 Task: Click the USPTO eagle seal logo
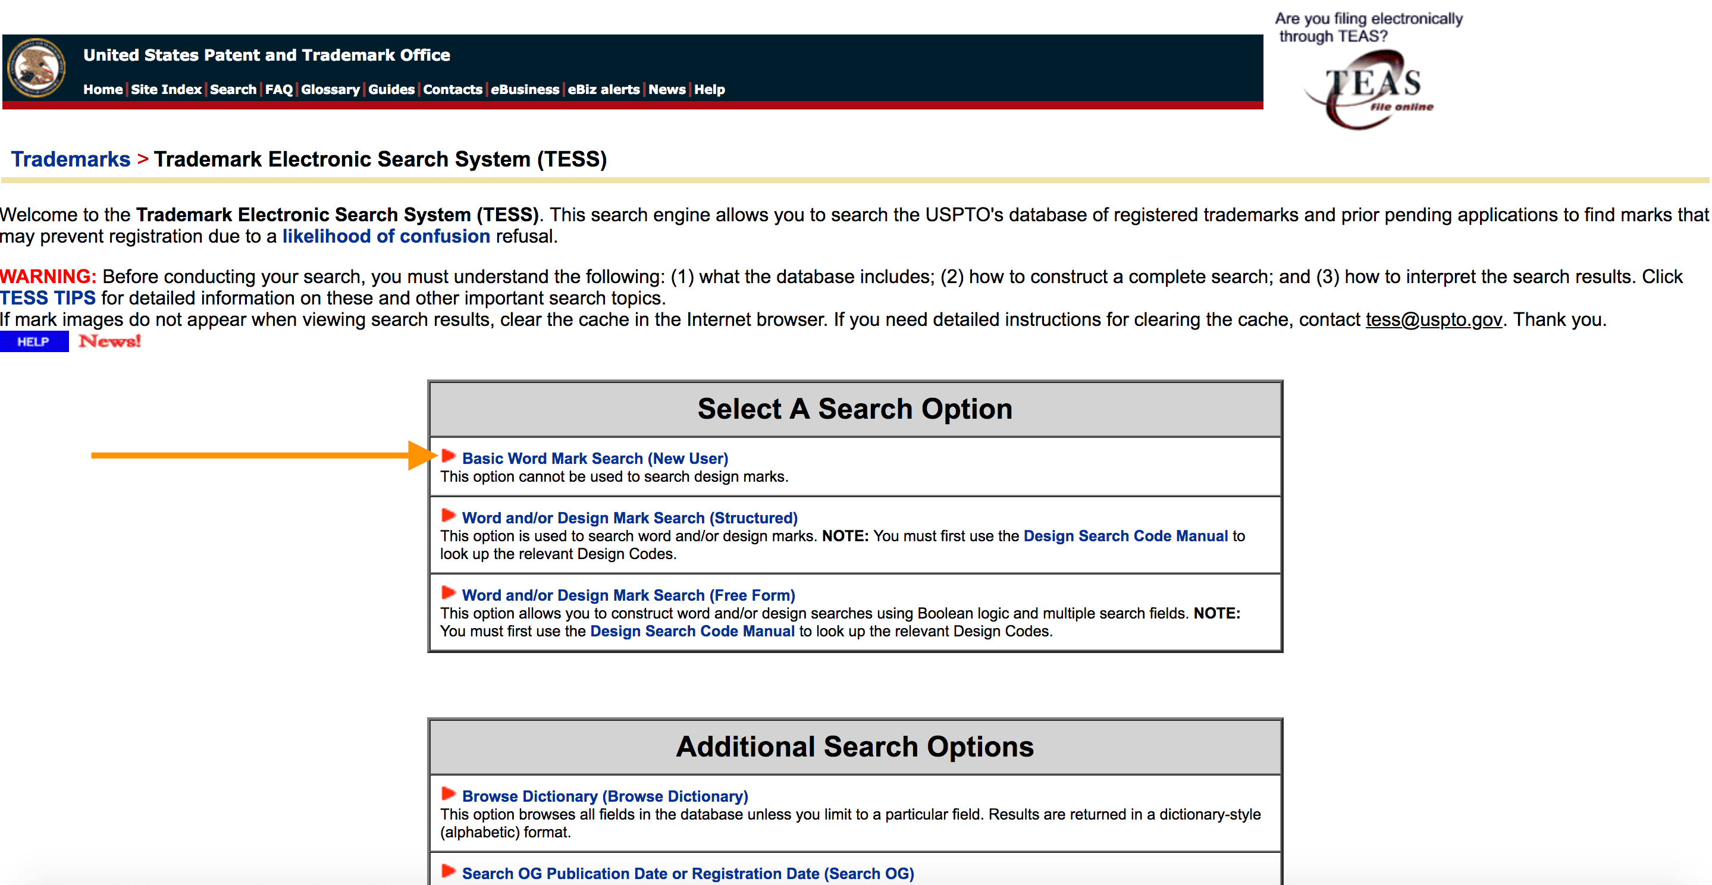pyautogui.click(x=36, y=68)
